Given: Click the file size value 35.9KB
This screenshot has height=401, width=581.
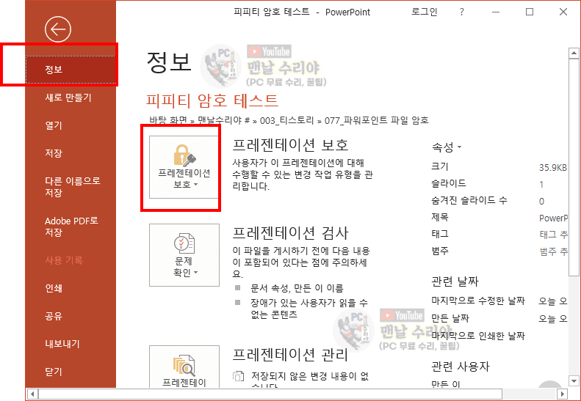Looking at the screenshot, I should [553, 167].
